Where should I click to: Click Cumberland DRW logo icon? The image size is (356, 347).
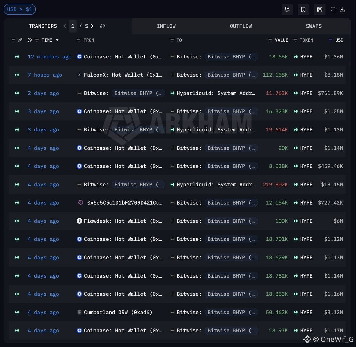coord(79,312)
